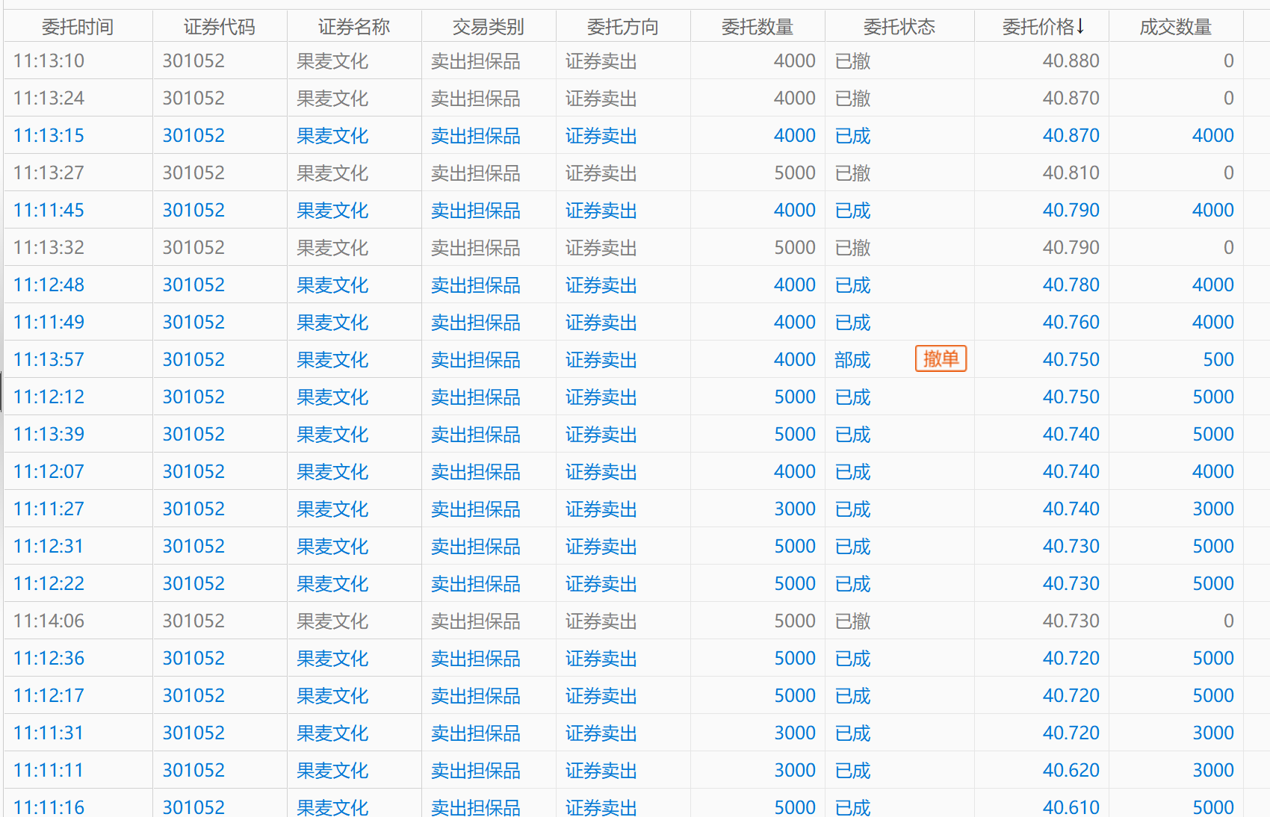
Task: Sort by the 委托数量 column header
Action: click(758, 27)
